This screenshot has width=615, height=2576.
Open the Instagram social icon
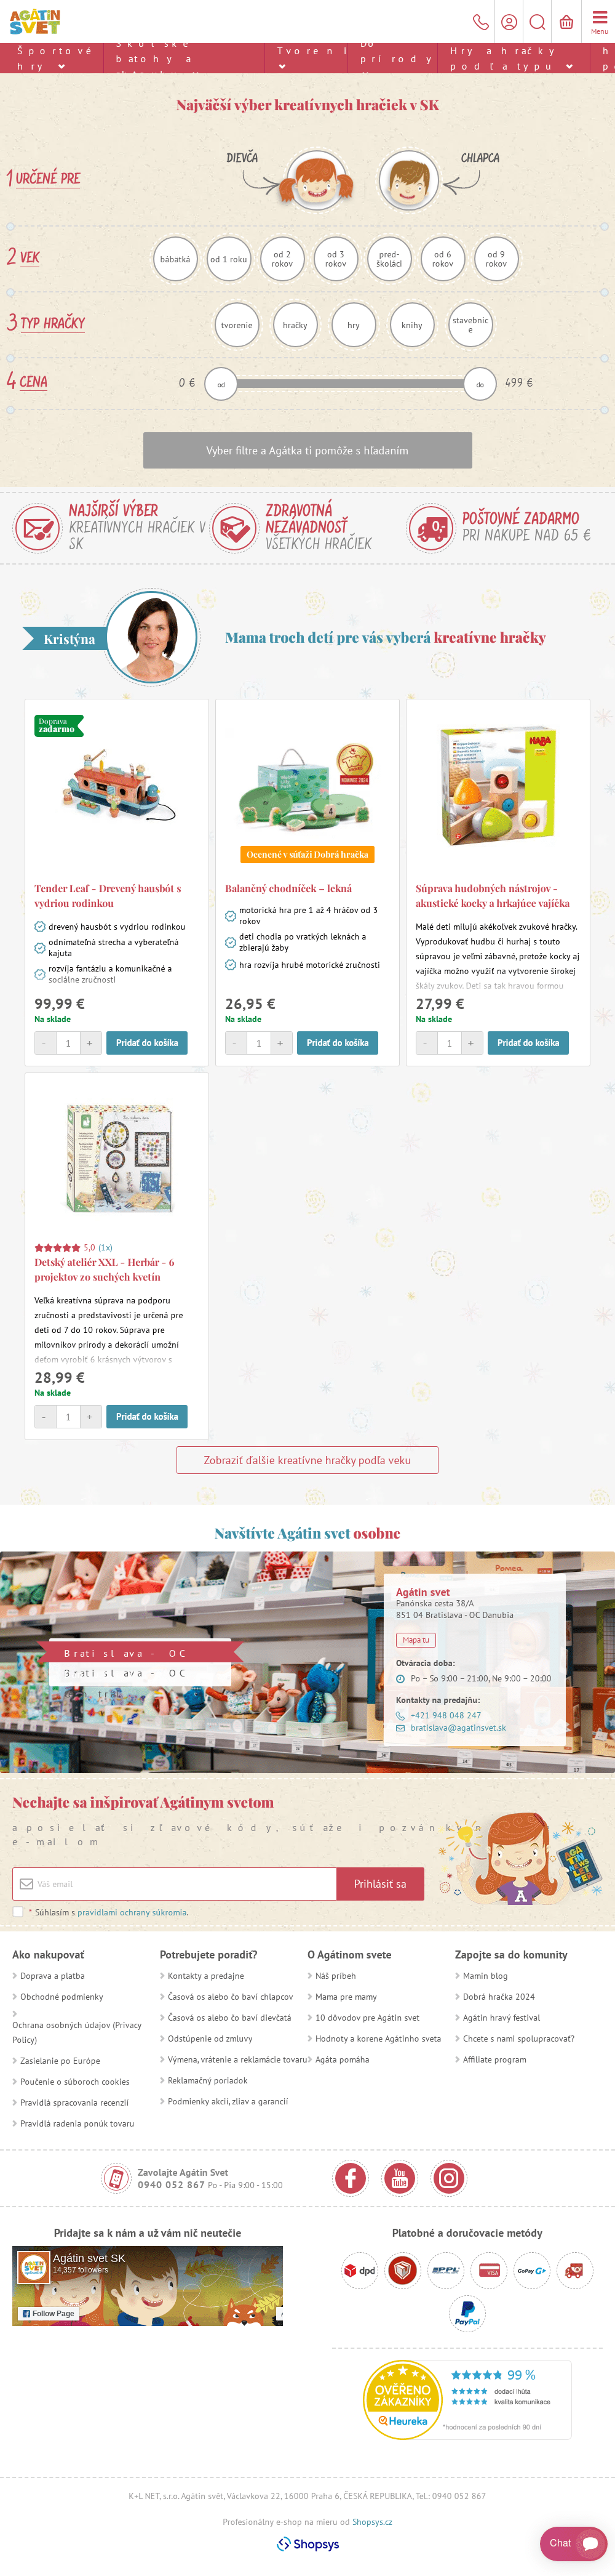click(448, 2177)
